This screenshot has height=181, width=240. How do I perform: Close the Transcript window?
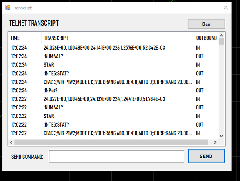tap(226, 8)
